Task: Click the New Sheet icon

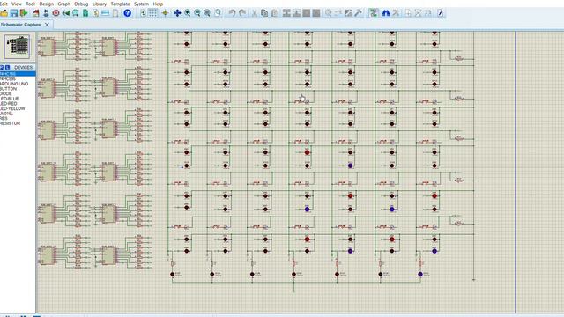Action: click(408, 13)
